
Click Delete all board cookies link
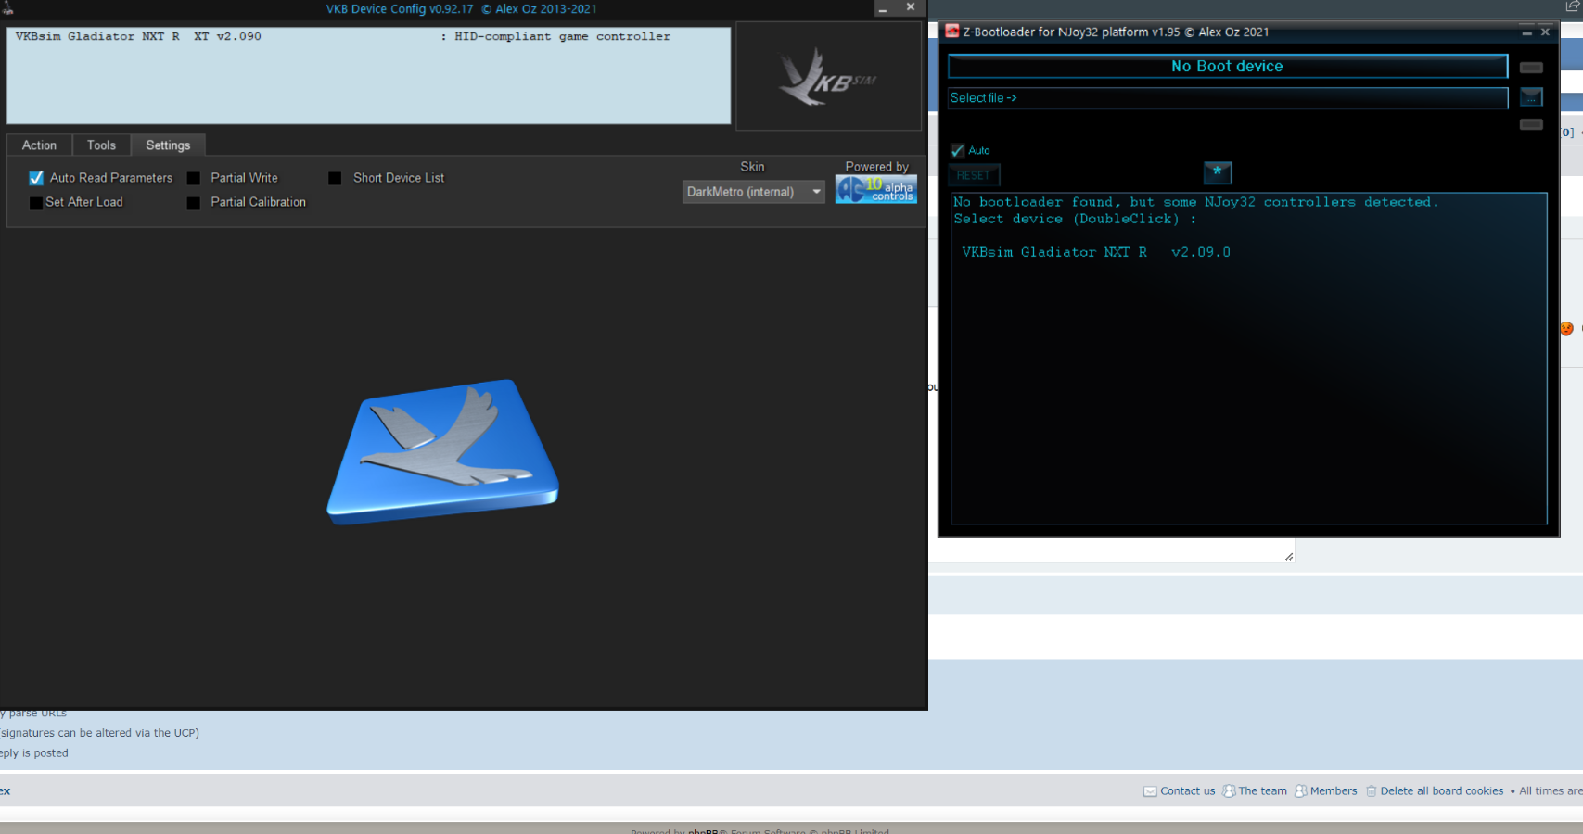coord(1442,791)
